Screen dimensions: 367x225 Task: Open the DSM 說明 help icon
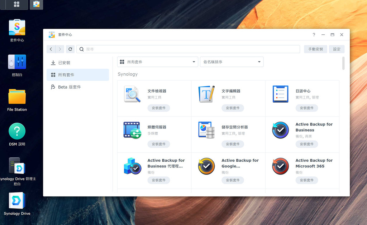point(17,131)
